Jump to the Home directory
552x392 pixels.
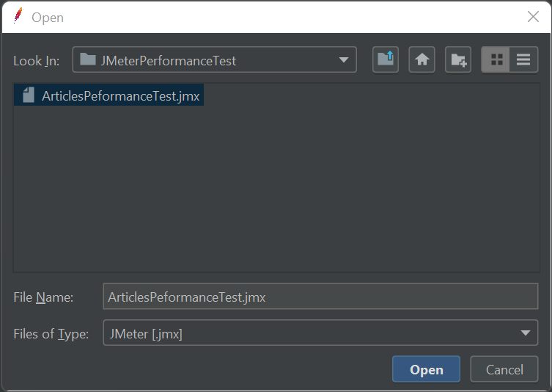coord(422,59)
